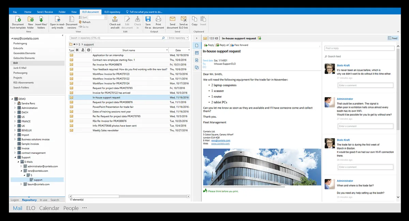
Task: Switch to Send / Receive tab
Action: [x=46, y=12]
